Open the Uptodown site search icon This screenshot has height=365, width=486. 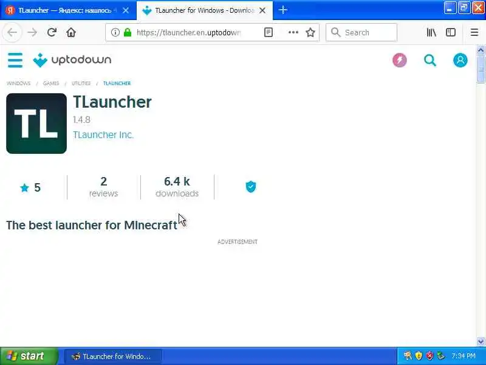pos(430,60)
